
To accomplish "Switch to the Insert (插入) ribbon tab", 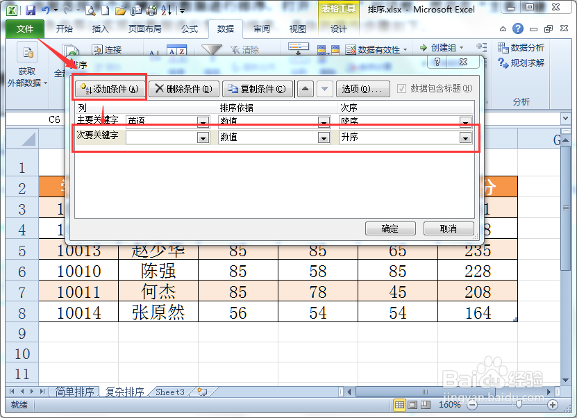I will coord(100,28).
